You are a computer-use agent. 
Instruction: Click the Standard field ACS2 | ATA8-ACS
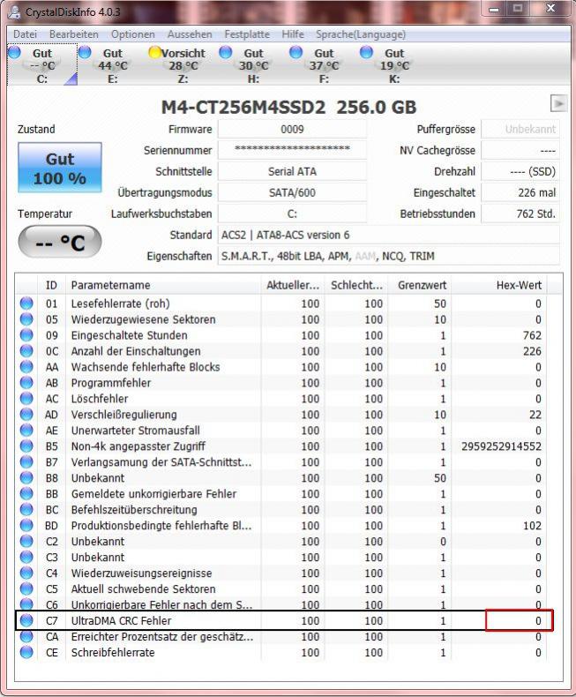click(388, 235)
